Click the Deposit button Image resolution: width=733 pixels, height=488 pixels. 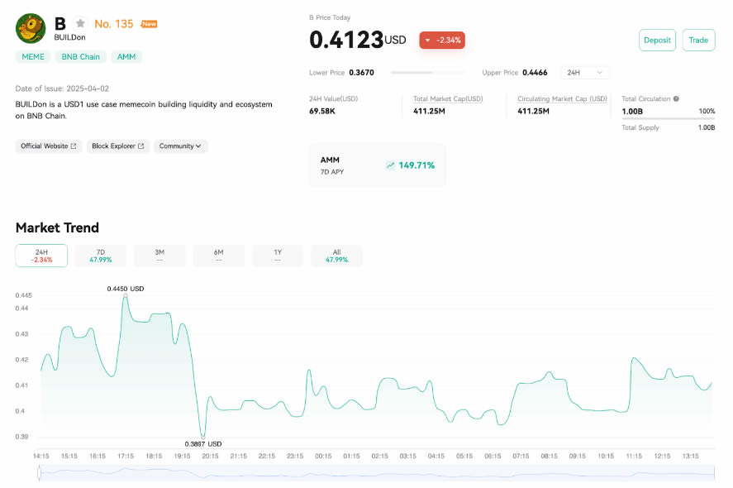click(657, 40)
